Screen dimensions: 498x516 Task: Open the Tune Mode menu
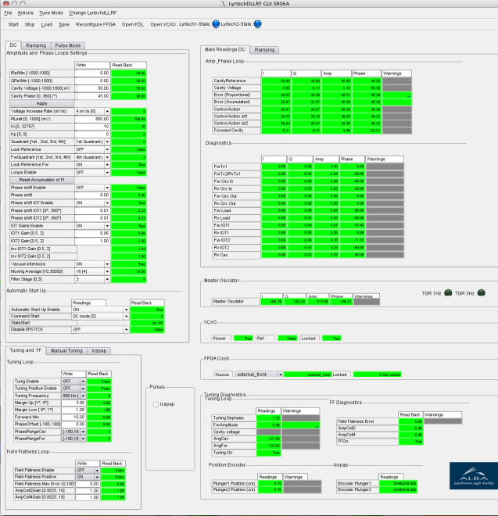click(51, 13)
